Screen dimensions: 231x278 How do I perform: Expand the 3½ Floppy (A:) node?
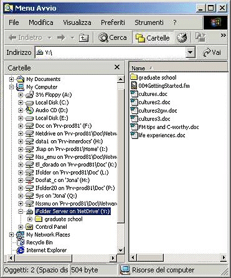click(x=21, y=95)
